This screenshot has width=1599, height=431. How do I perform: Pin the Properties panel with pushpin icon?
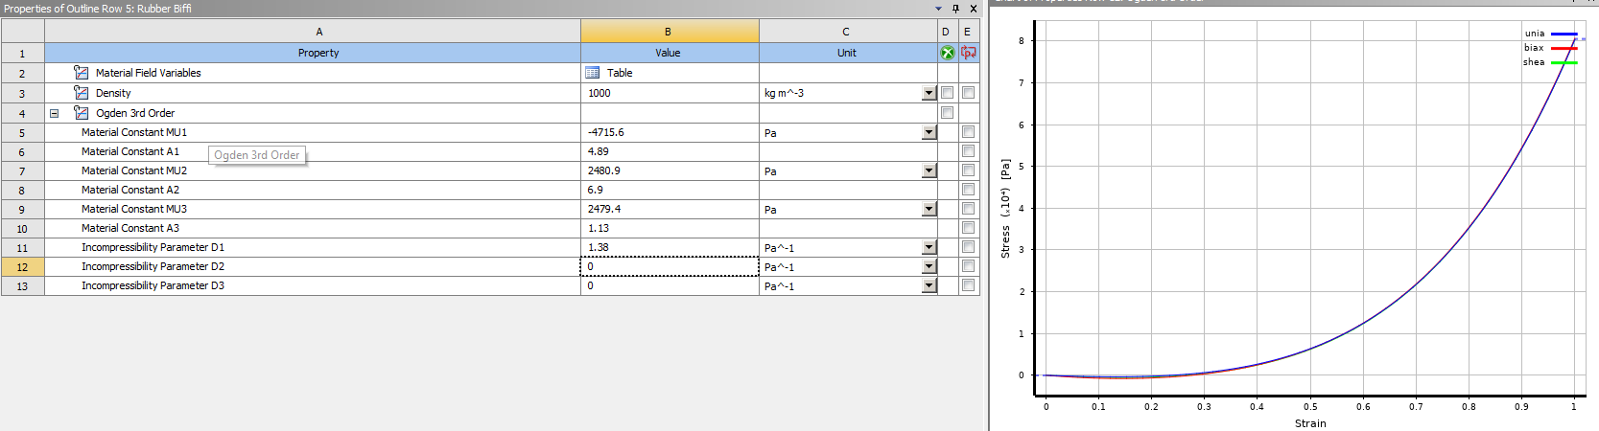pos(955,9)
